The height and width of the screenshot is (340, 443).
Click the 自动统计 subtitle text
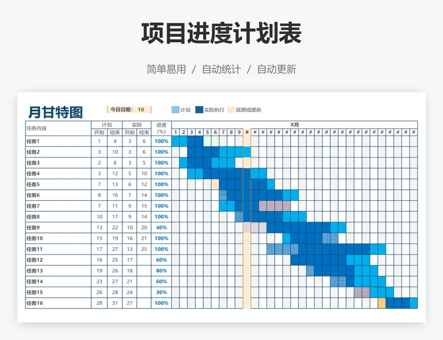pos(221,69)
